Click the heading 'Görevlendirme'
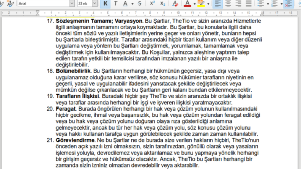The width and height of the screenshot is (301, 169). (75, 140)
